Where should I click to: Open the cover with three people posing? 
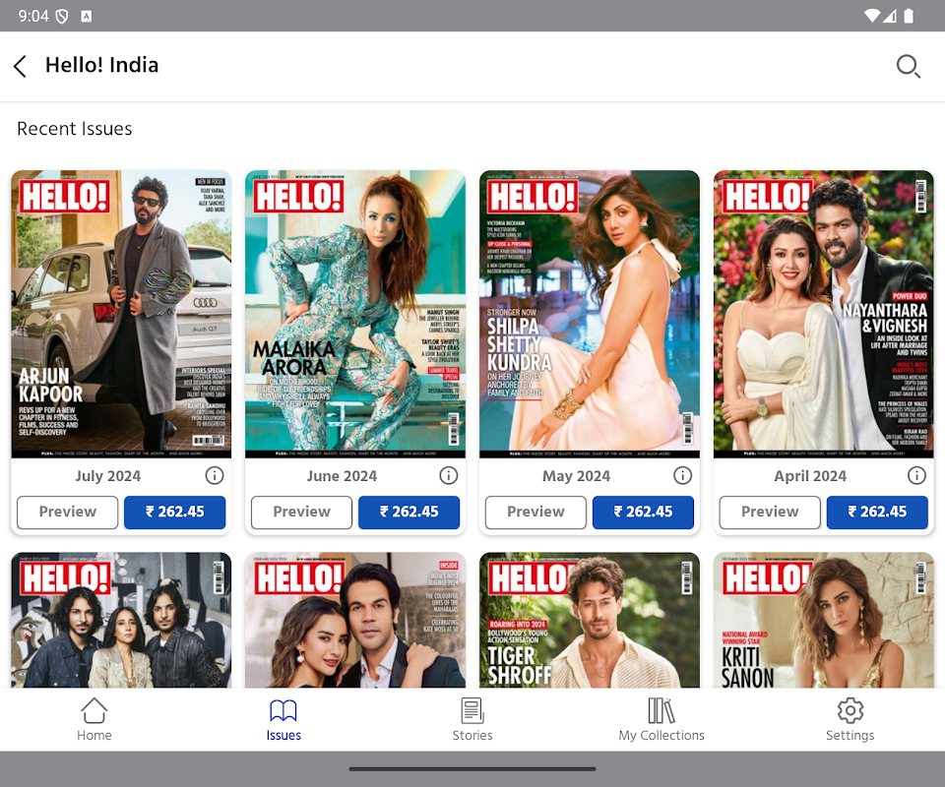click(121, 620)
